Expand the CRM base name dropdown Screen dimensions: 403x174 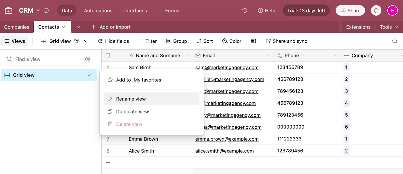tap(38, 10)
